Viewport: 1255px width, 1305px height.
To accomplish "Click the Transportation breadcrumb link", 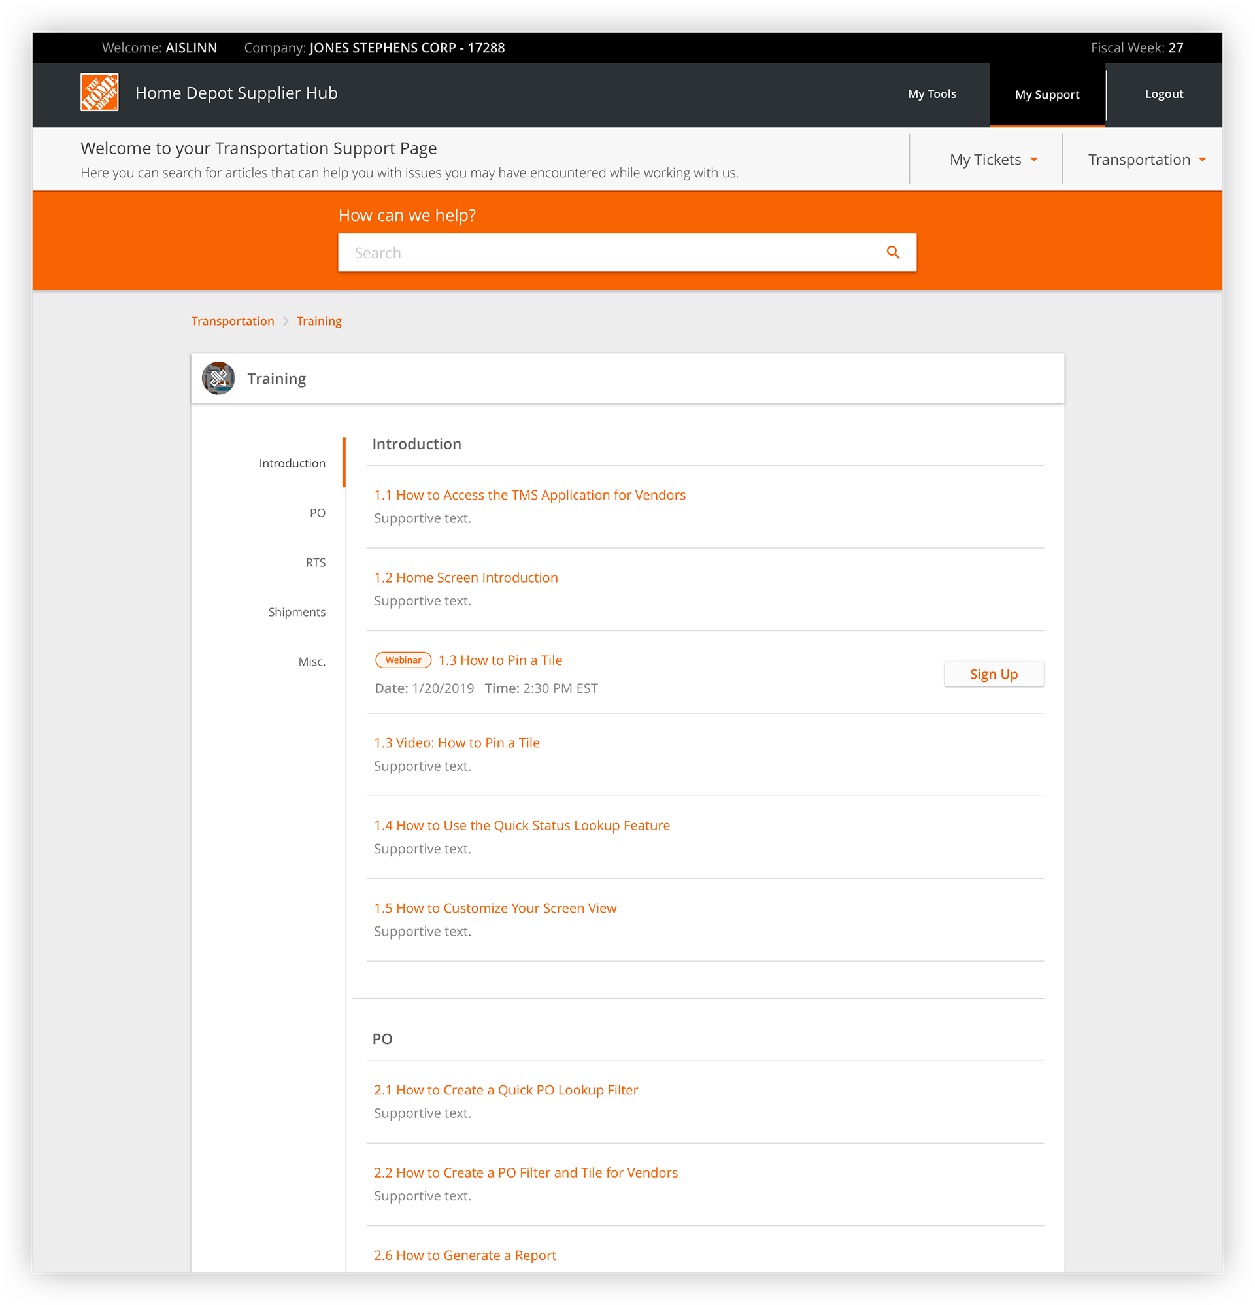I will (x=232, y=322).
